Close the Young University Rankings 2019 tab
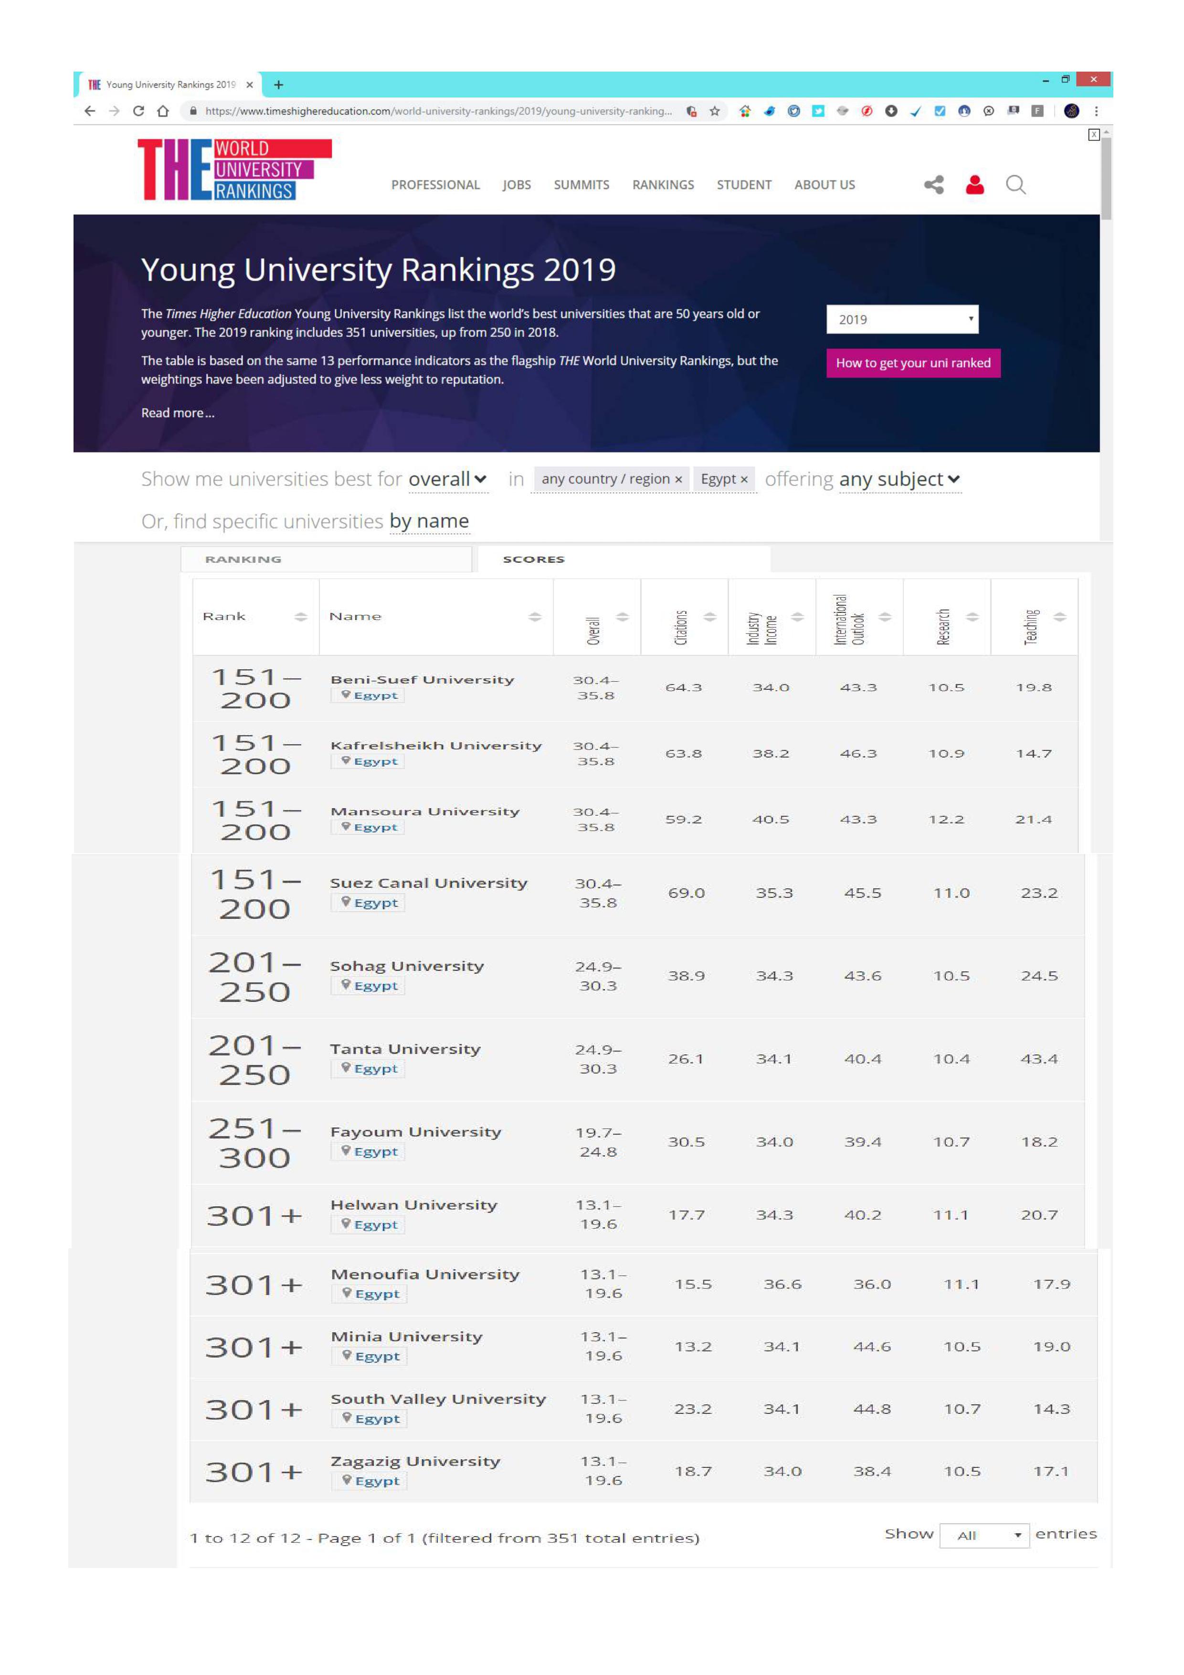The image size is (1184, 1675). (x=250, y=84)
